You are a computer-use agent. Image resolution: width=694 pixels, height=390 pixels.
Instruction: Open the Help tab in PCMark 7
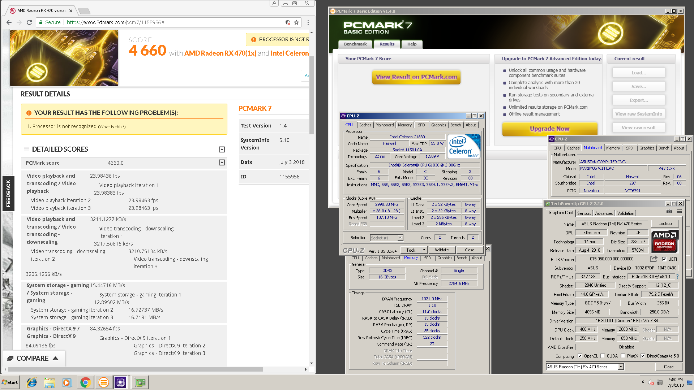click(x=412, y=44)
